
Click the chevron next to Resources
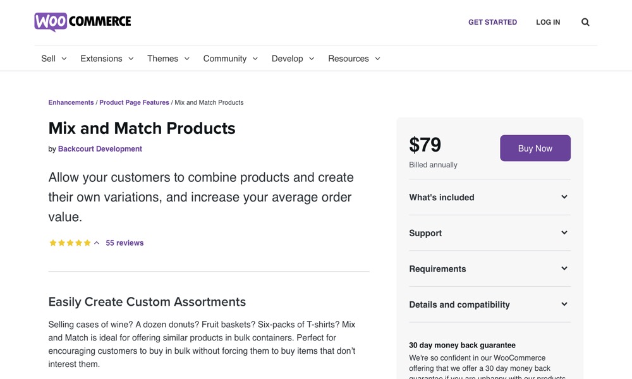click(378, 59)
